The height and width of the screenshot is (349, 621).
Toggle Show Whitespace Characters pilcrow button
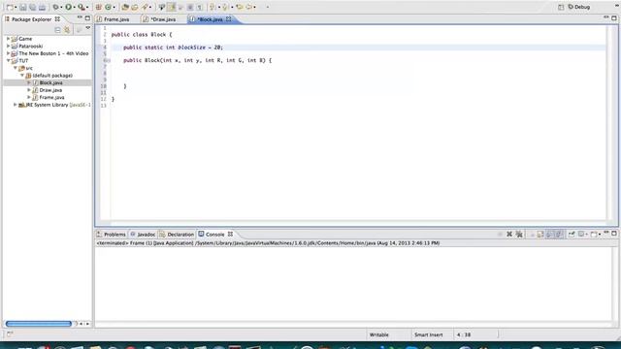point(200,7)
